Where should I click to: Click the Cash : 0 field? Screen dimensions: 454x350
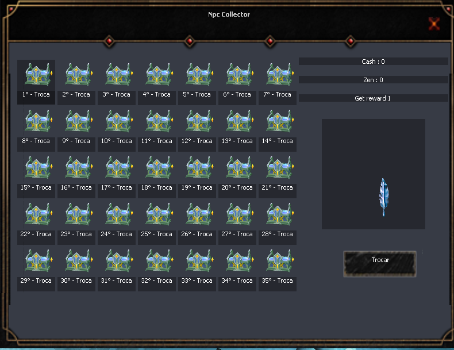(373, 61)
